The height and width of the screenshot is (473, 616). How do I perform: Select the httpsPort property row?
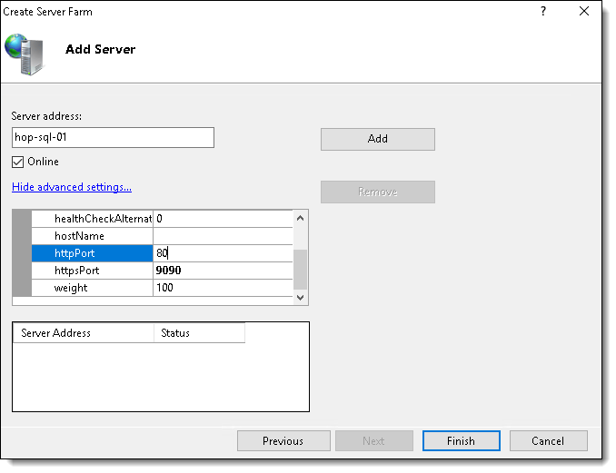point(163,271)
